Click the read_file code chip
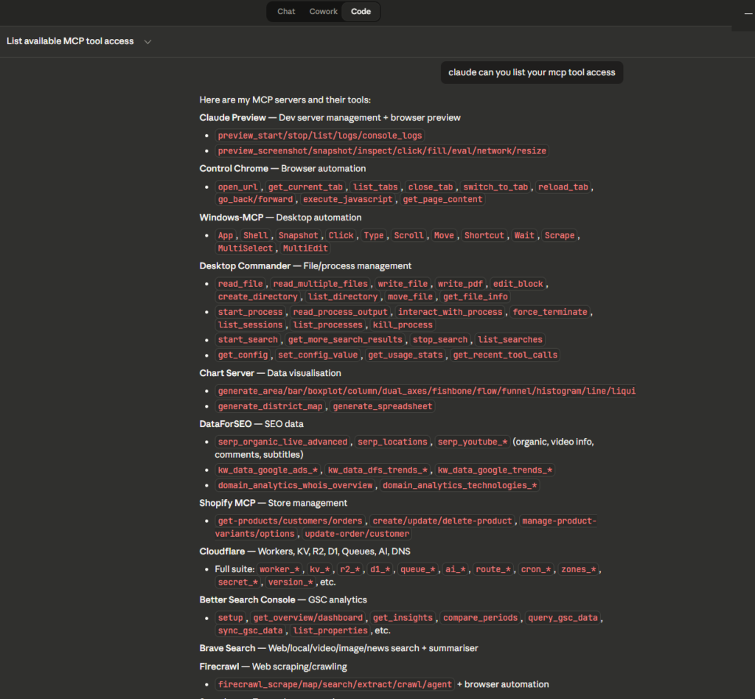The image size is (755, 699). coord(240,284)
